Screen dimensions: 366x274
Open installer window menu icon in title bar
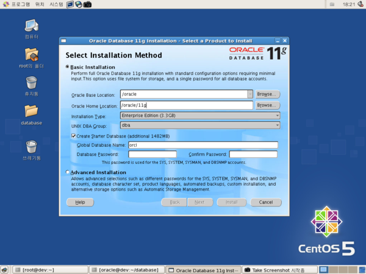pyautogui.click(x=63, y=41)
